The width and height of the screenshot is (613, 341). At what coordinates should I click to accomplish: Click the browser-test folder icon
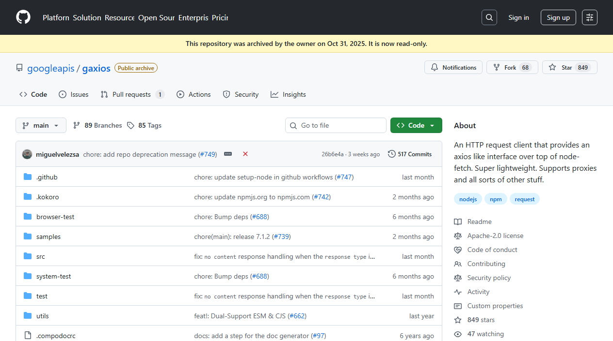(x=28, y=217)
